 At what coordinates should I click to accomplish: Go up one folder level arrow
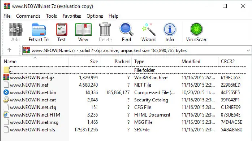tap(9, 50)
